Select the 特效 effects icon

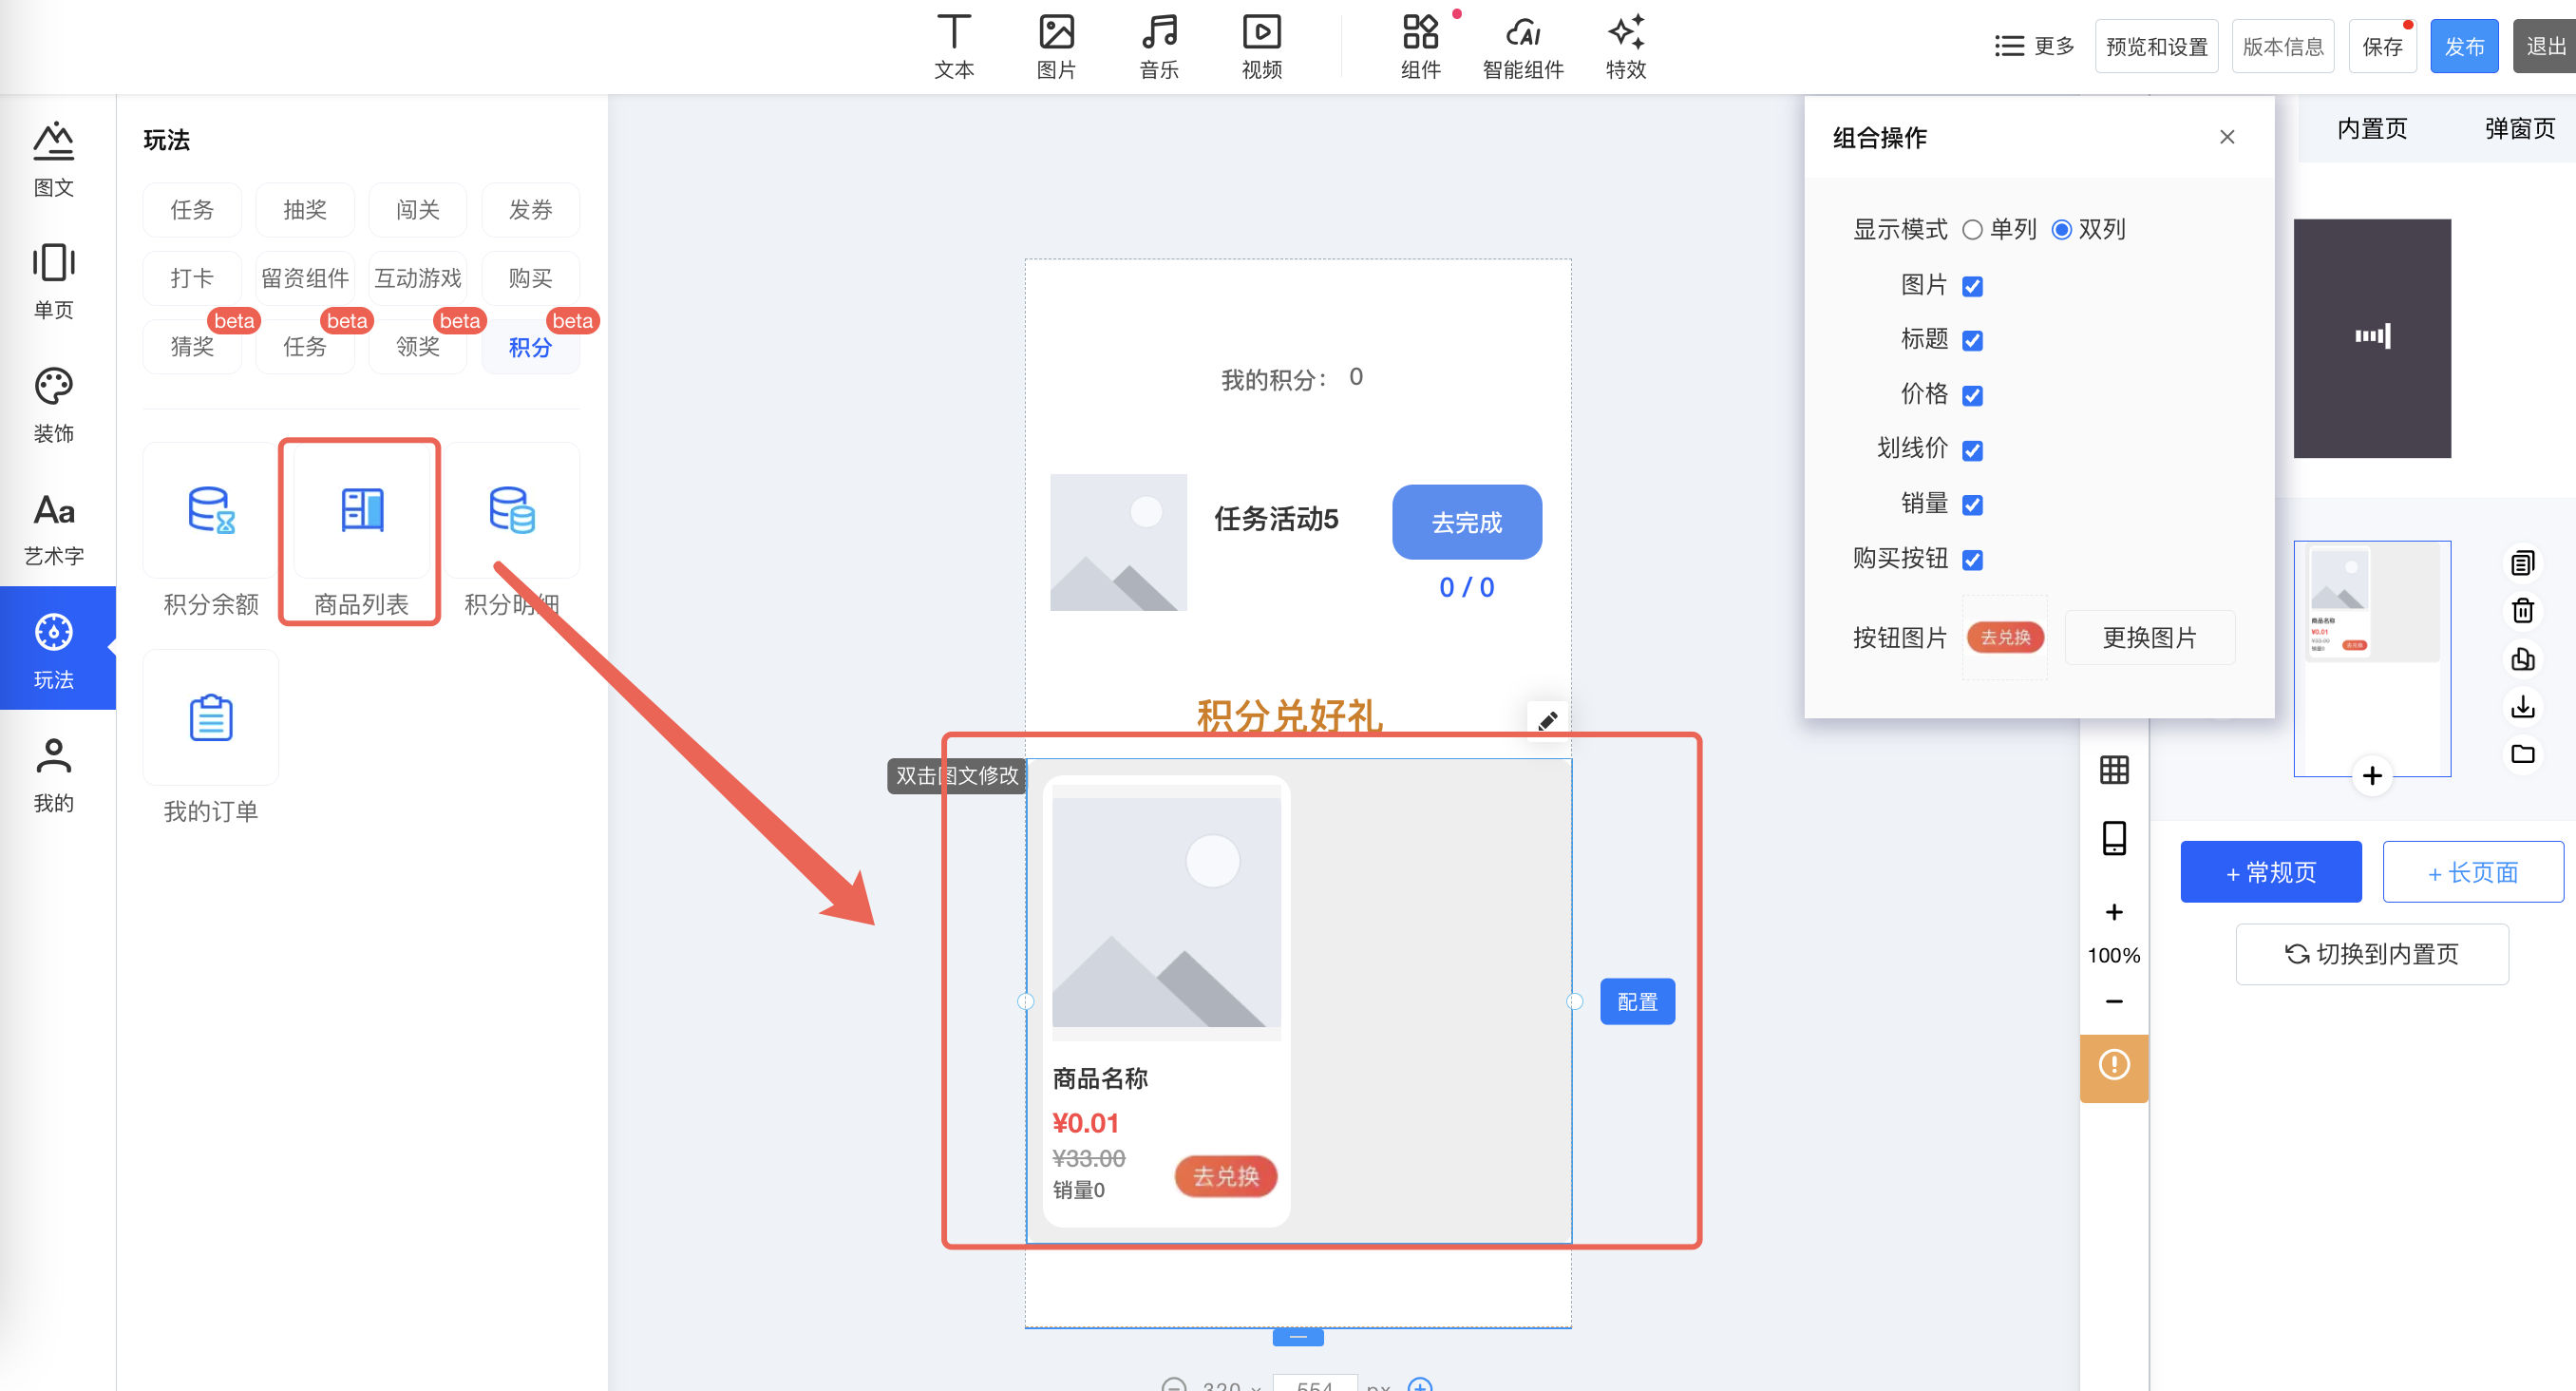(1625, 45)
